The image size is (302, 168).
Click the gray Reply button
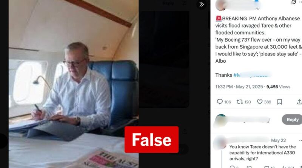[292, 119]
